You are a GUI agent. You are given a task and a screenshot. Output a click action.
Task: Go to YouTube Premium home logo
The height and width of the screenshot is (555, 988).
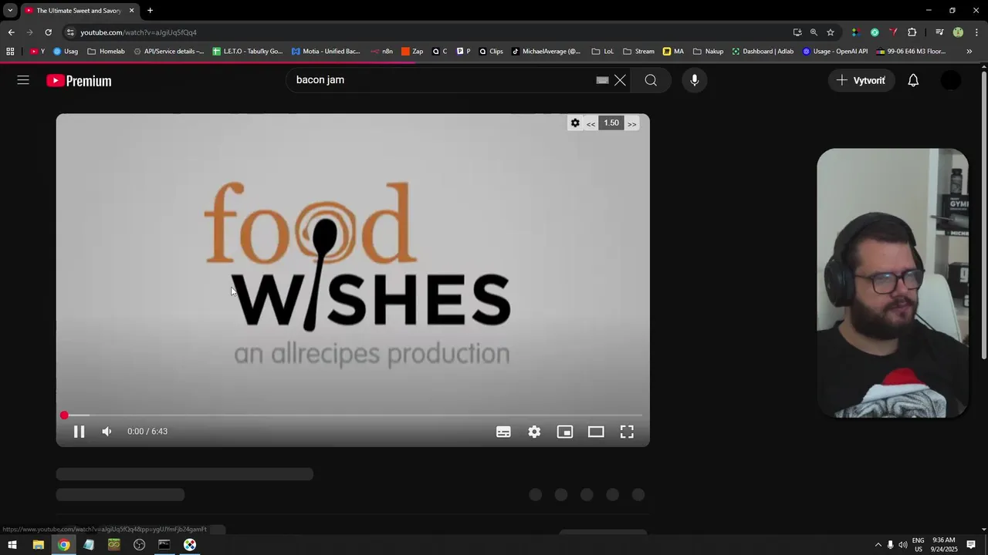pyautogui.click(x=79, y=80)
